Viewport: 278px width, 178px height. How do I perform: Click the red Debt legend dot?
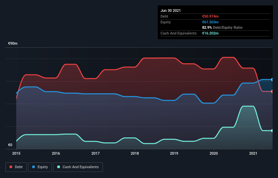11,167
